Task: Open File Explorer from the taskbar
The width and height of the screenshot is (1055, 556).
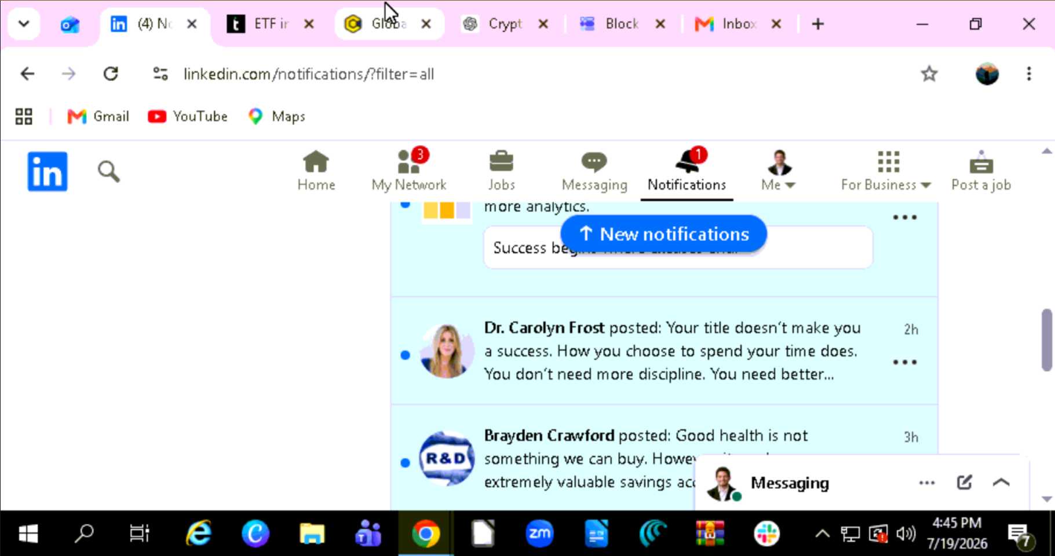Action: [312, 533]
